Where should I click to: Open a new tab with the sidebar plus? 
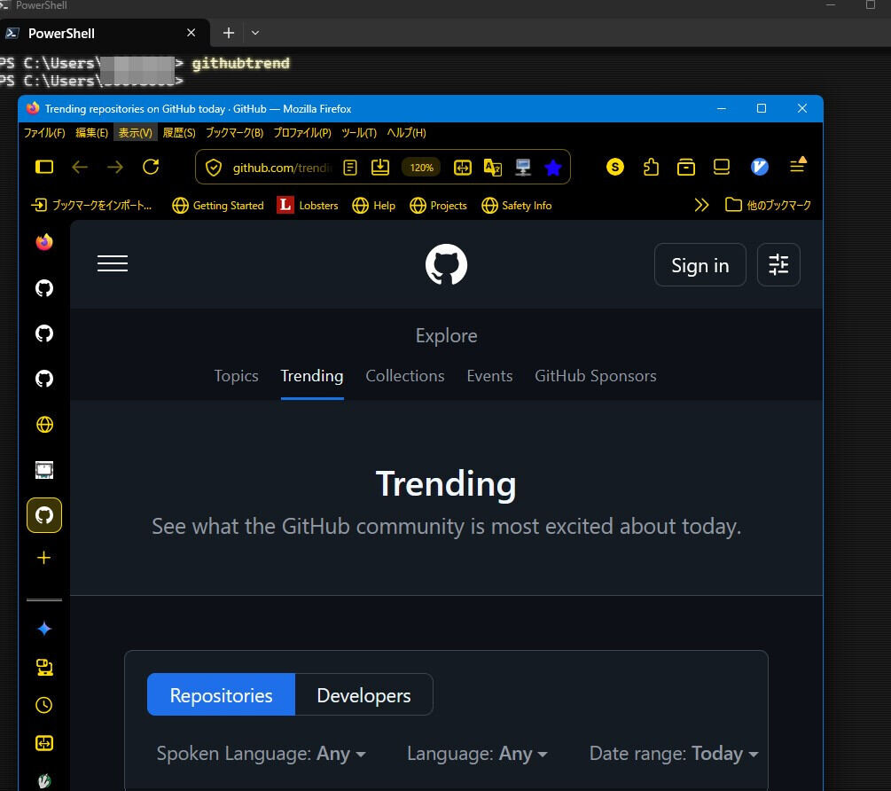point(44,558)
